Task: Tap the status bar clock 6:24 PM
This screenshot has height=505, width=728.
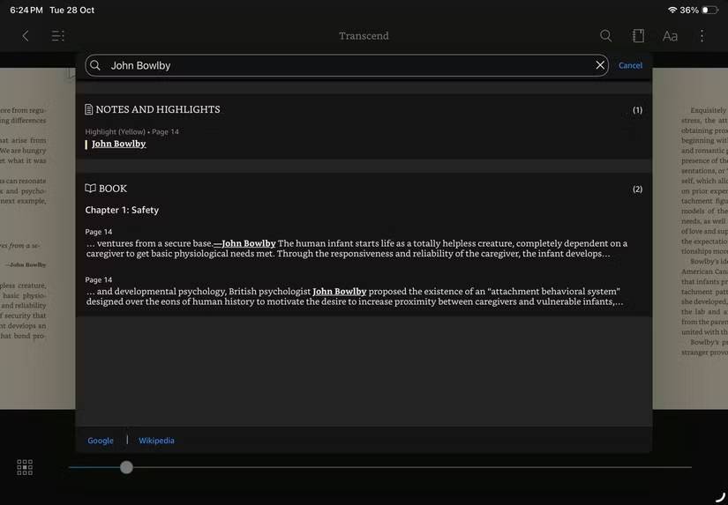Action: coord(26,10)
